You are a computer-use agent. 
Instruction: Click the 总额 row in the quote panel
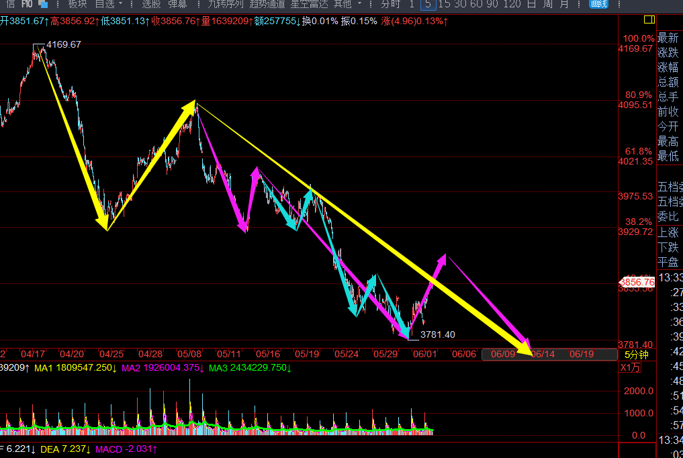coord(668,83)
